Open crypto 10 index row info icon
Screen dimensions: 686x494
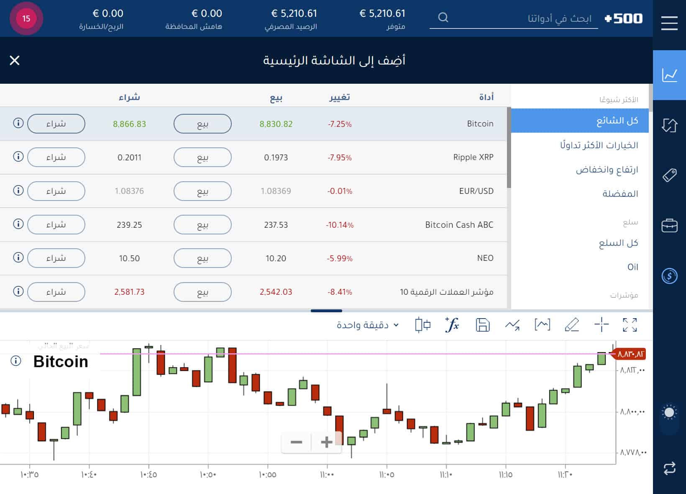18,291
